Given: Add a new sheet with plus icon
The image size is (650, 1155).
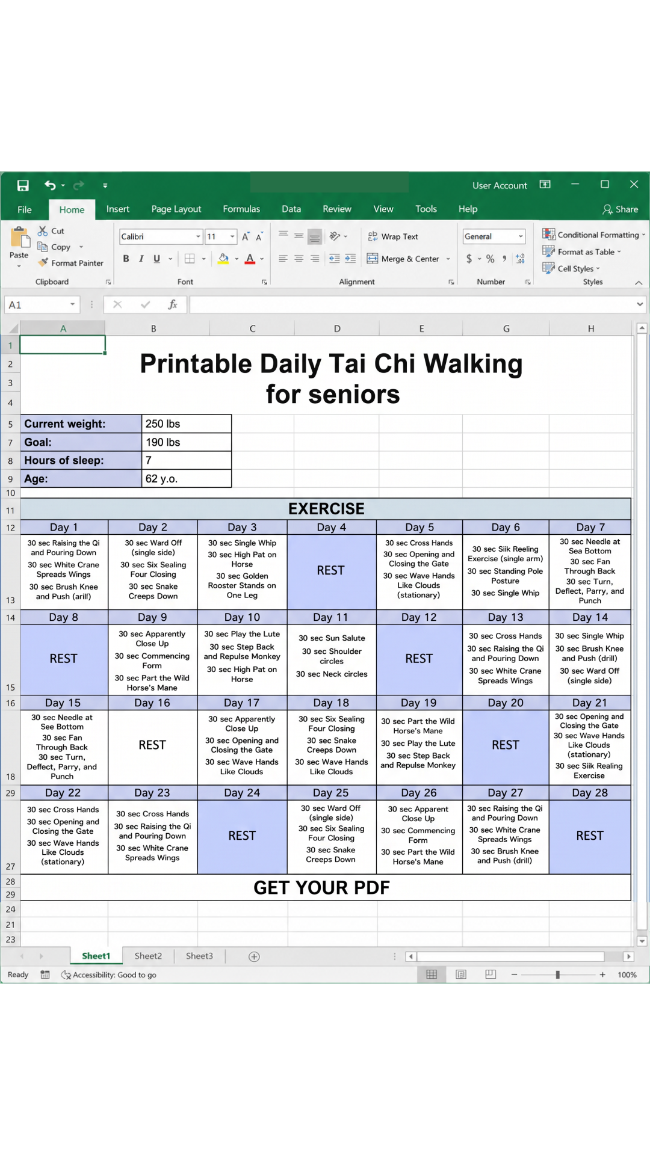Looking at the screenshot, I should coord(254,956).
